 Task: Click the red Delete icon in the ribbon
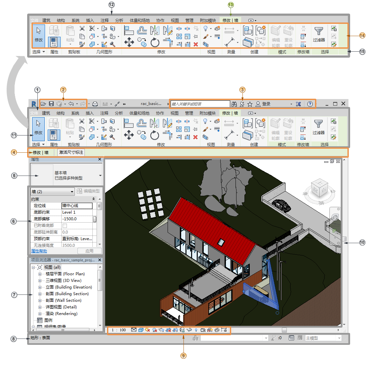point(195,137)
